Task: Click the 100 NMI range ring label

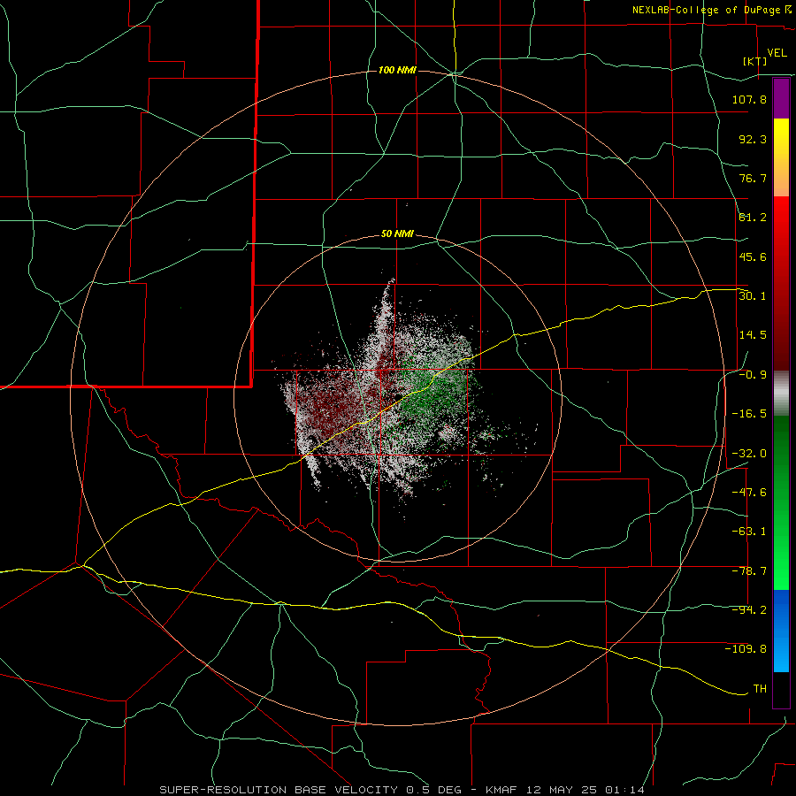Action: point(397,70)
